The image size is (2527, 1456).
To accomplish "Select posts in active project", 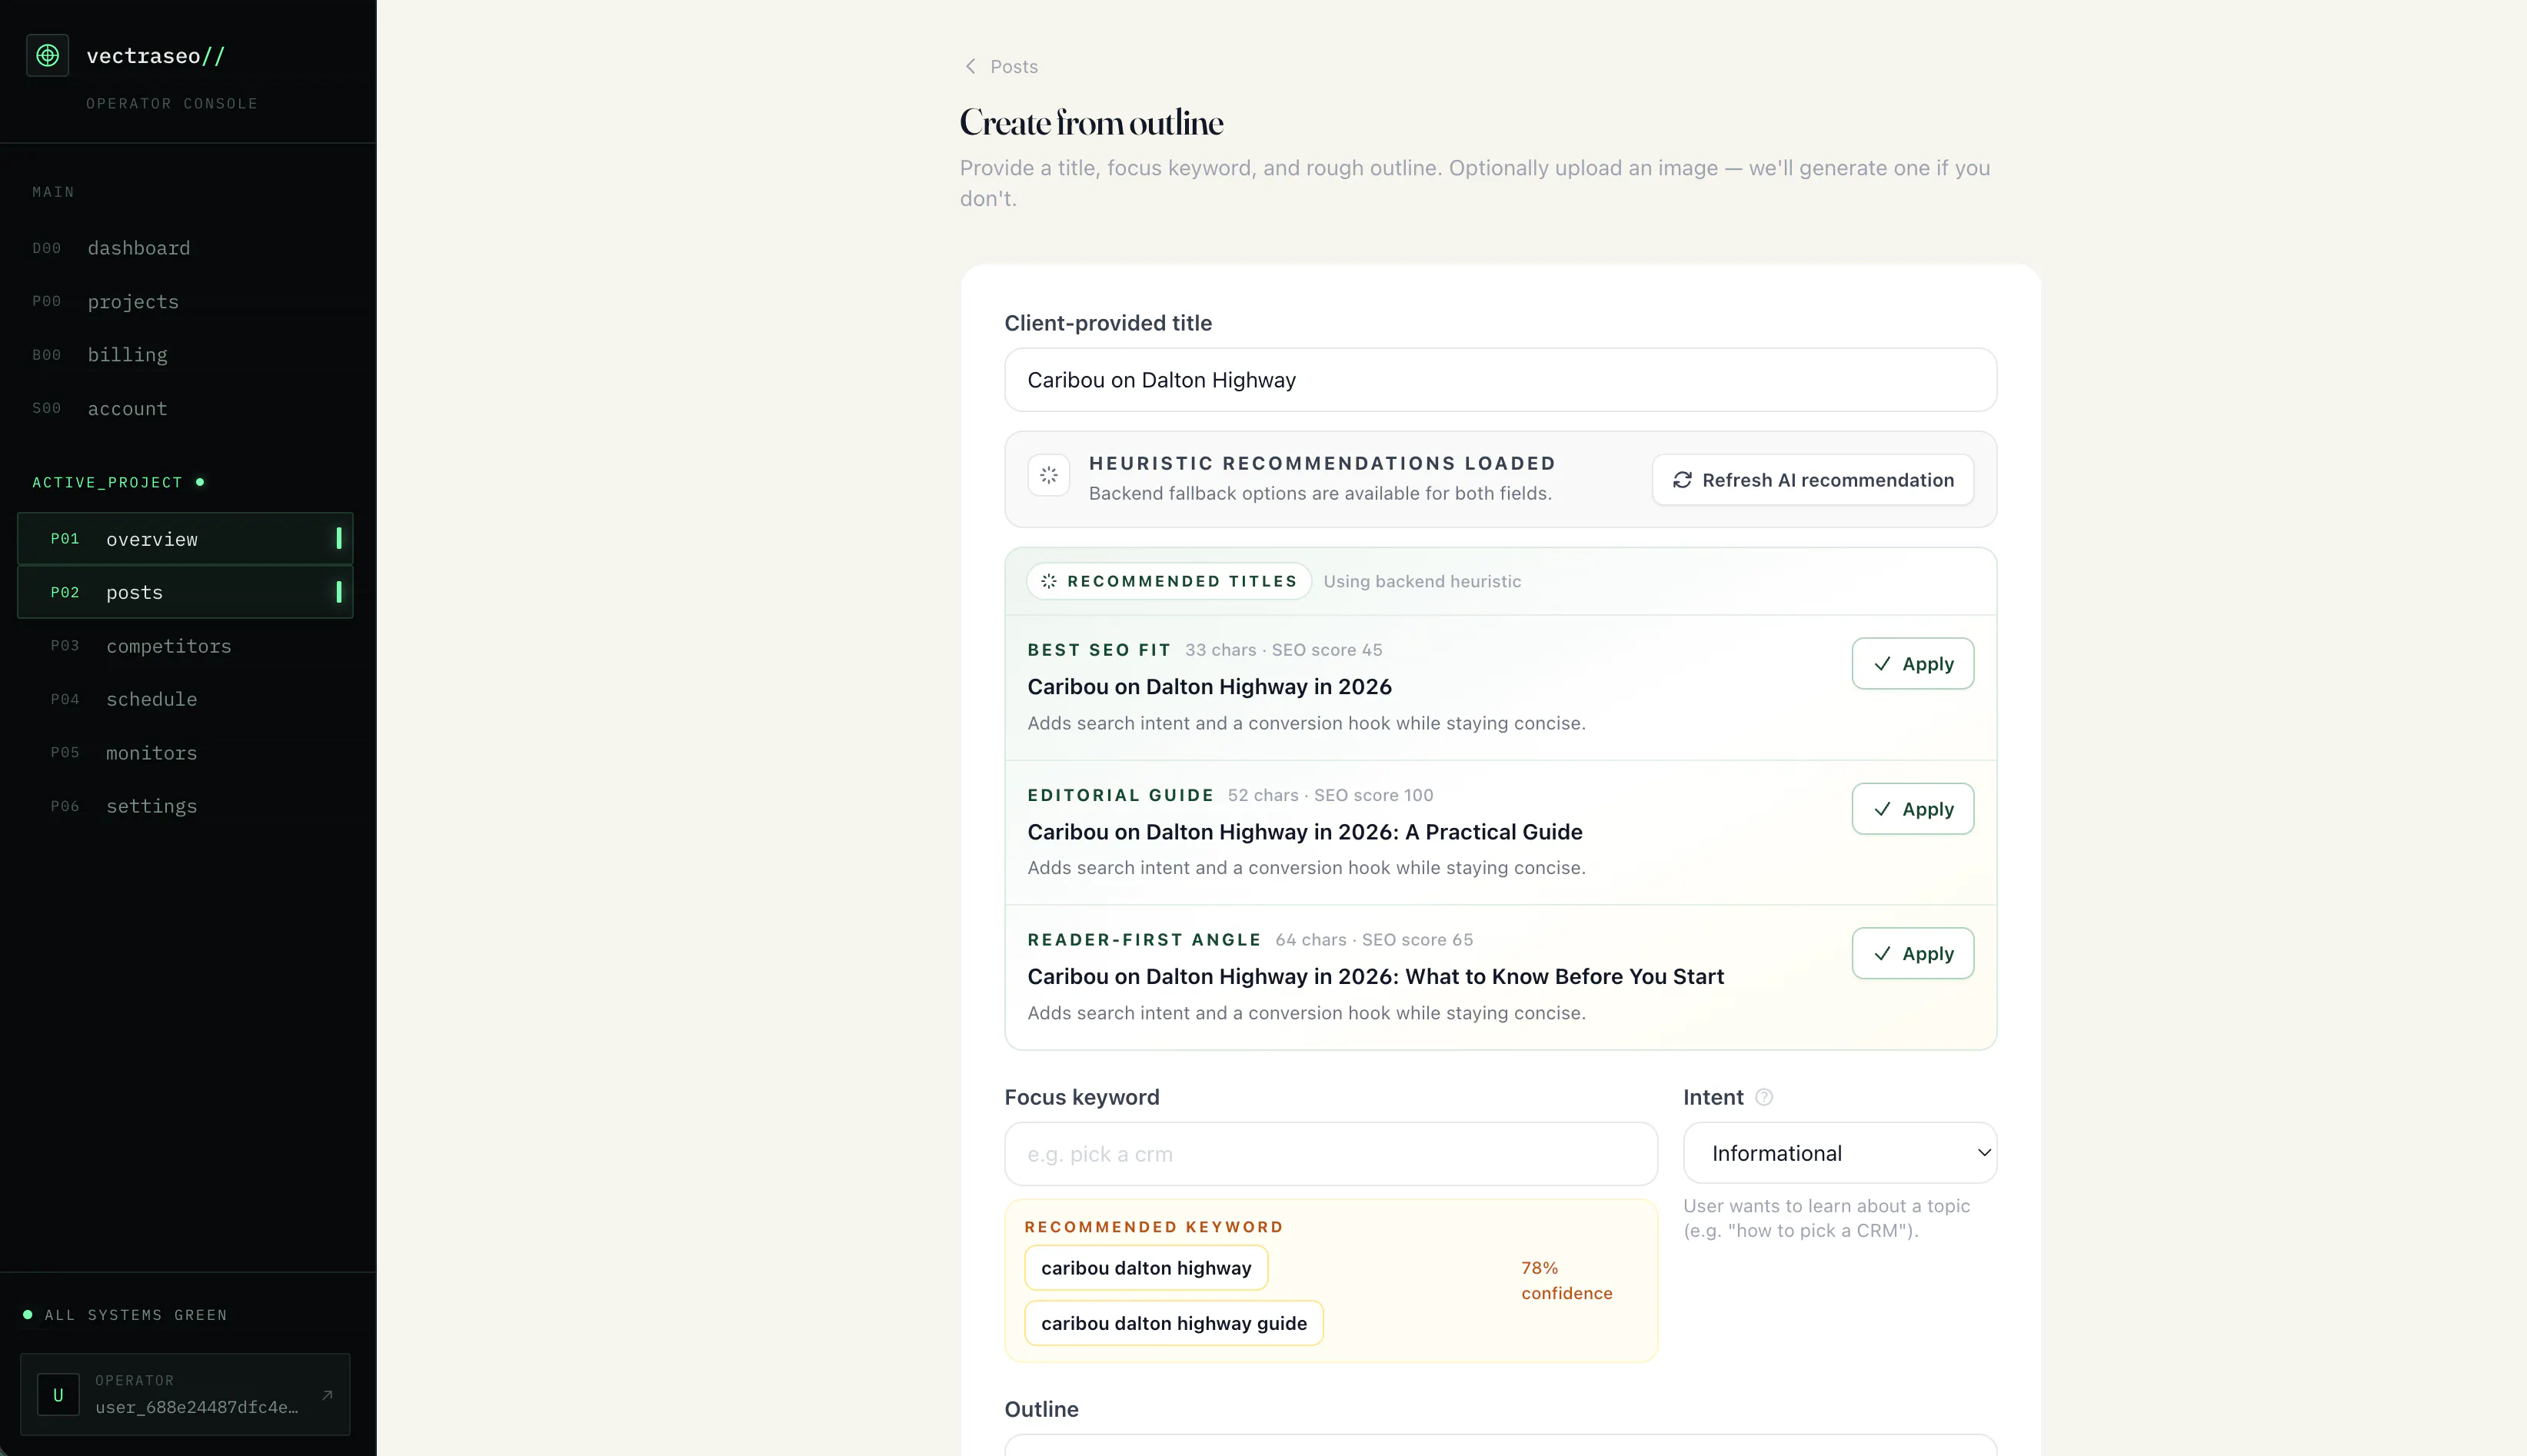I will [x=185, y=592].
